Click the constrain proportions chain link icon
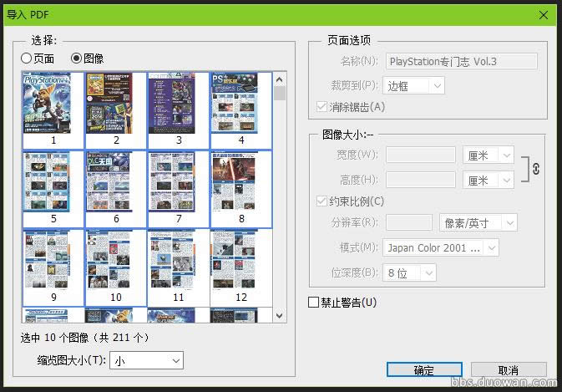The image size is (562, 392). point(535,169)
